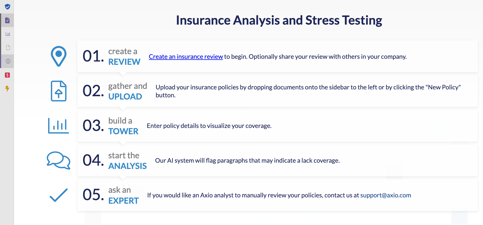Screen dimensions: 483x225
Task: Open the blank page sidebar icon
Action: click(8, 48)
